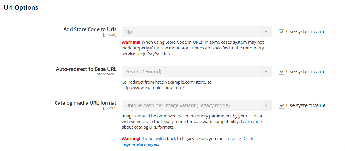Disable the system value checkbox for Catalog media URL format
Screen dimensions: 345x151
(x=282, y=105)
